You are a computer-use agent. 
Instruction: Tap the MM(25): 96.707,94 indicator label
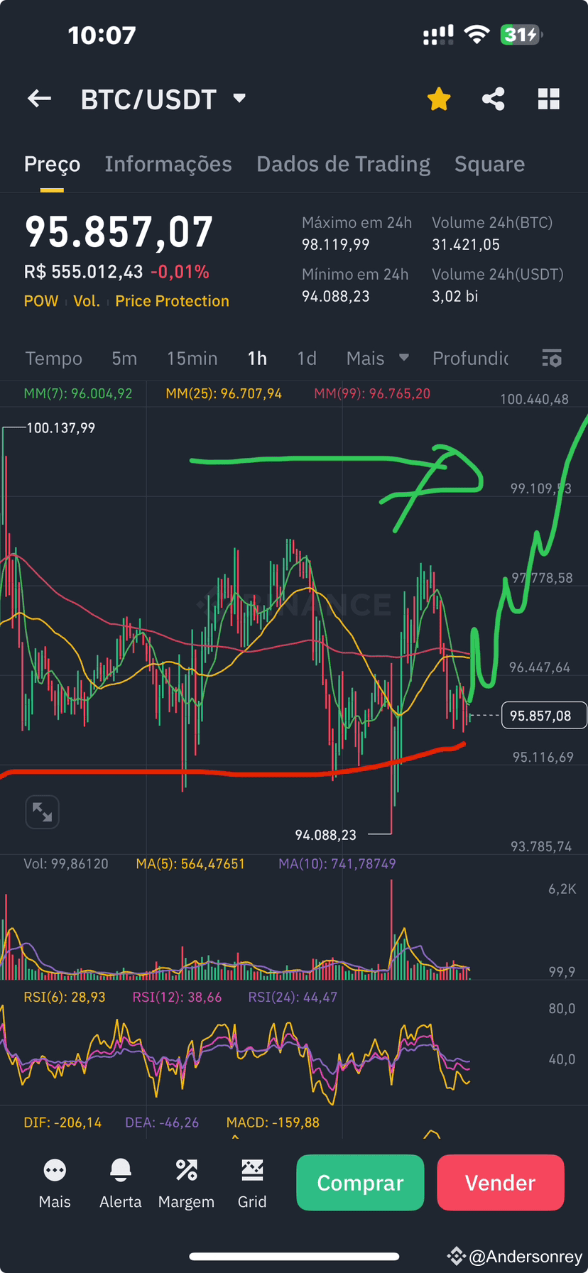(x=224, y=393)
